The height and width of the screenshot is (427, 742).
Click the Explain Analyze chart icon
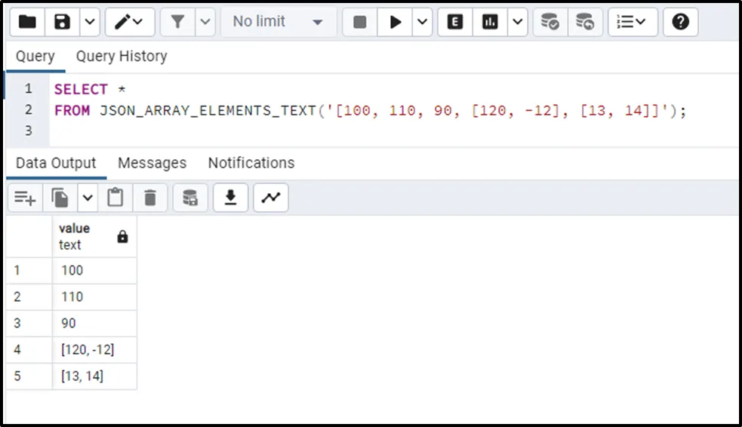point(491,22)
